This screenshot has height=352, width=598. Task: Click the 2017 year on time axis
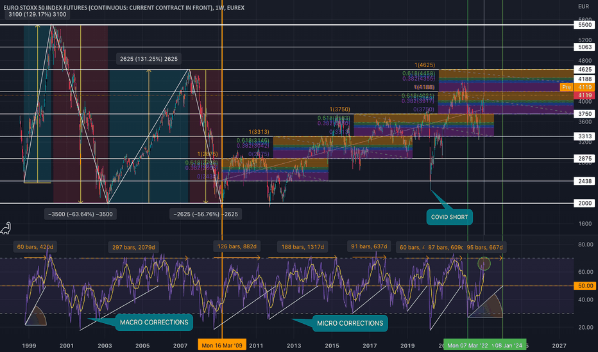[370, 346]
